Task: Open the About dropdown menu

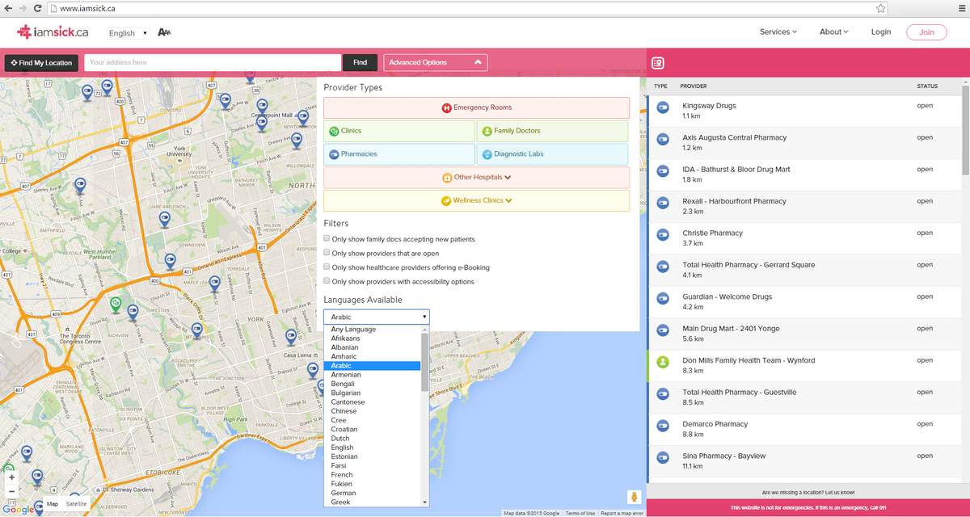Action: point(833,32)
